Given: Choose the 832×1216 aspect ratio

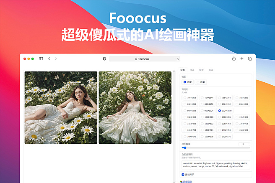Looking at the screenshot, I should [x=190, y=104].
